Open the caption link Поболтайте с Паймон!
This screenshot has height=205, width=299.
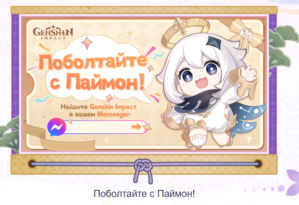pos(144,194)
